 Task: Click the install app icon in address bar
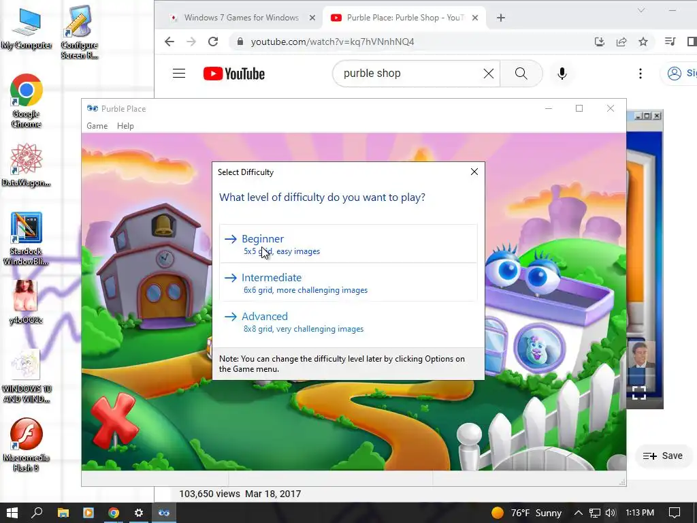pos(600,42)
